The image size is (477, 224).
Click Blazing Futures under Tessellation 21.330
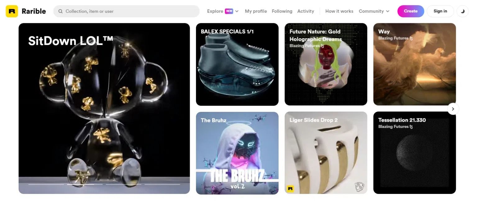point(395,127)
